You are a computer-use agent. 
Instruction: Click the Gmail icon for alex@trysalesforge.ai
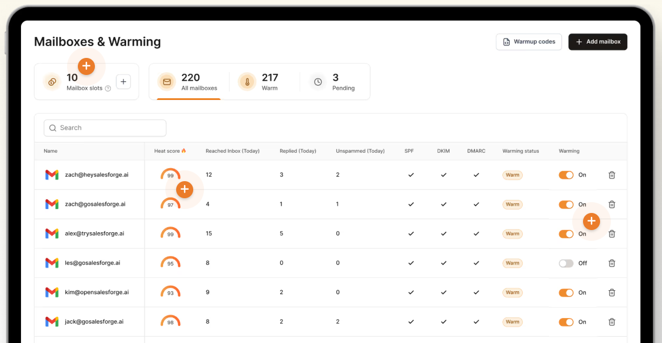[52, 233]
